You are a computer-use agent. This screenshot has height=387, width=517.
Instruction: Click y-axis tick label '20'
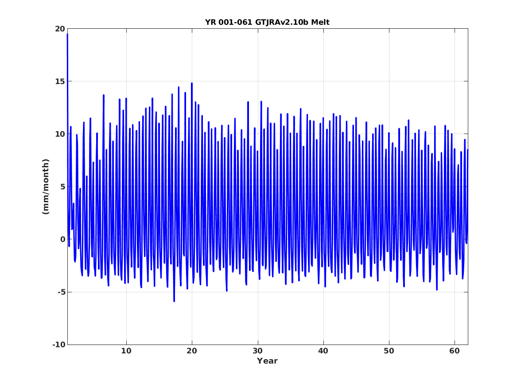[60, 29]
